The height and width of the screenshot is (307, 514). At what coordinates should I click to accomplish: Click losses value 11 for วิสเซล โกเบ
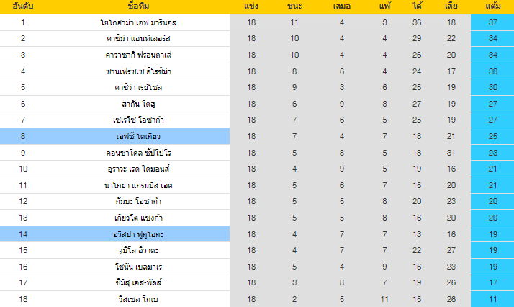coord(384,299)
